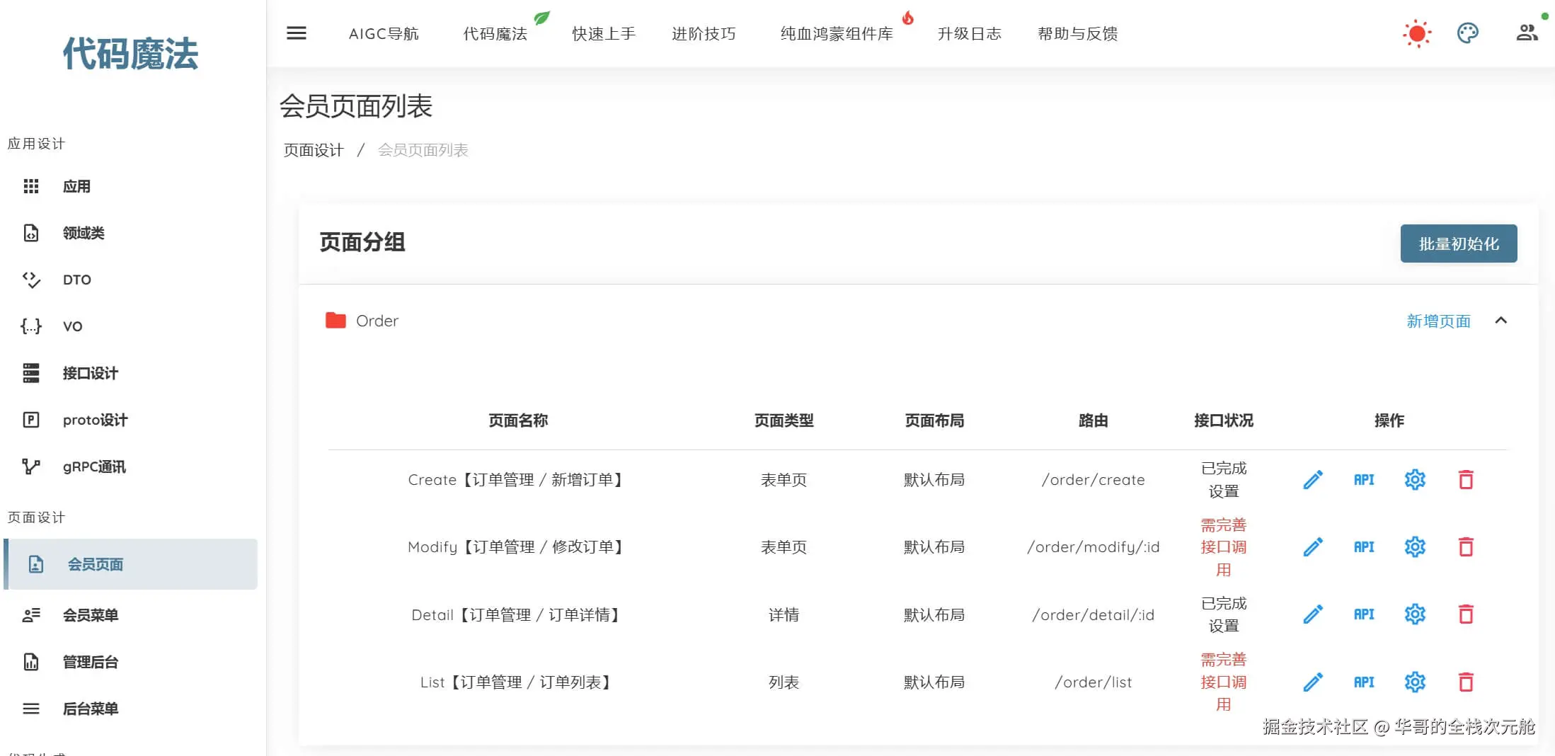Screen dimensions: 1555x756
Task: Open 进阶技巧 in top navigation
Action: pyautogui.click(x=704, y=33)
